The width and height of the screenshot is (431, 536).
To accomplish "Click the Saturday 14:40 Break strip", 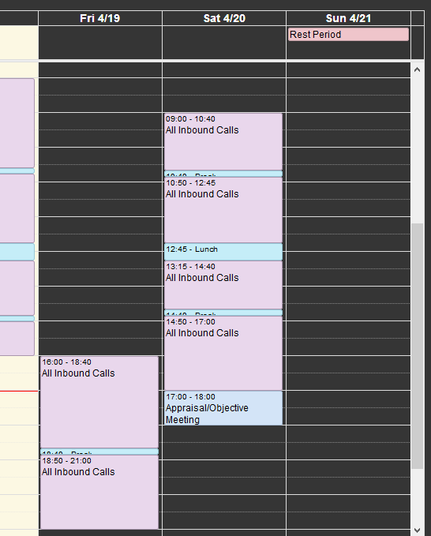I will [x=223, y=313].
